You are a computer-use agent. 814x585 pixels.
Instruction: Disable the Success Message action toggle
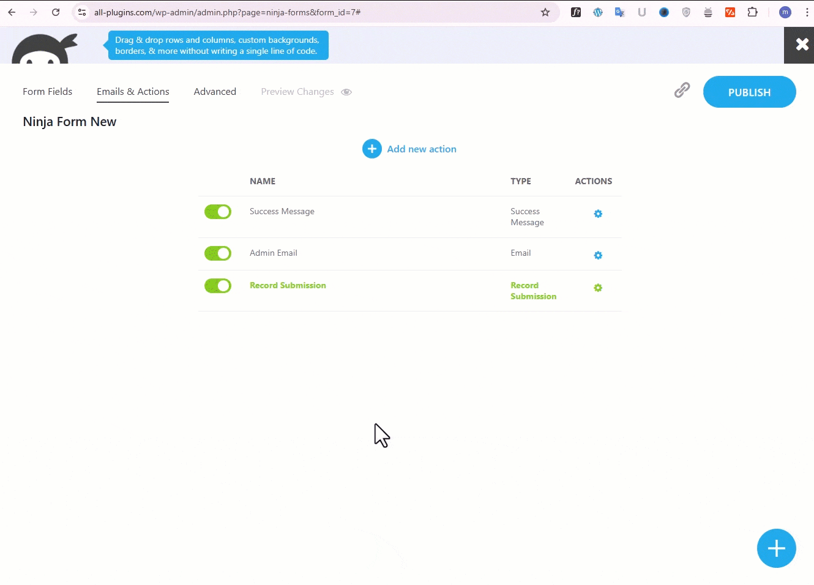pos(218,212)
